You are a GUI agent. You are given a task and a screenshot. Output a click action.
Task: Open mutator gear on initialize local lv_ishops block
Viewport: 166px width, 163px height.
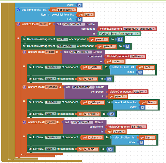click(x=24, y=87)
